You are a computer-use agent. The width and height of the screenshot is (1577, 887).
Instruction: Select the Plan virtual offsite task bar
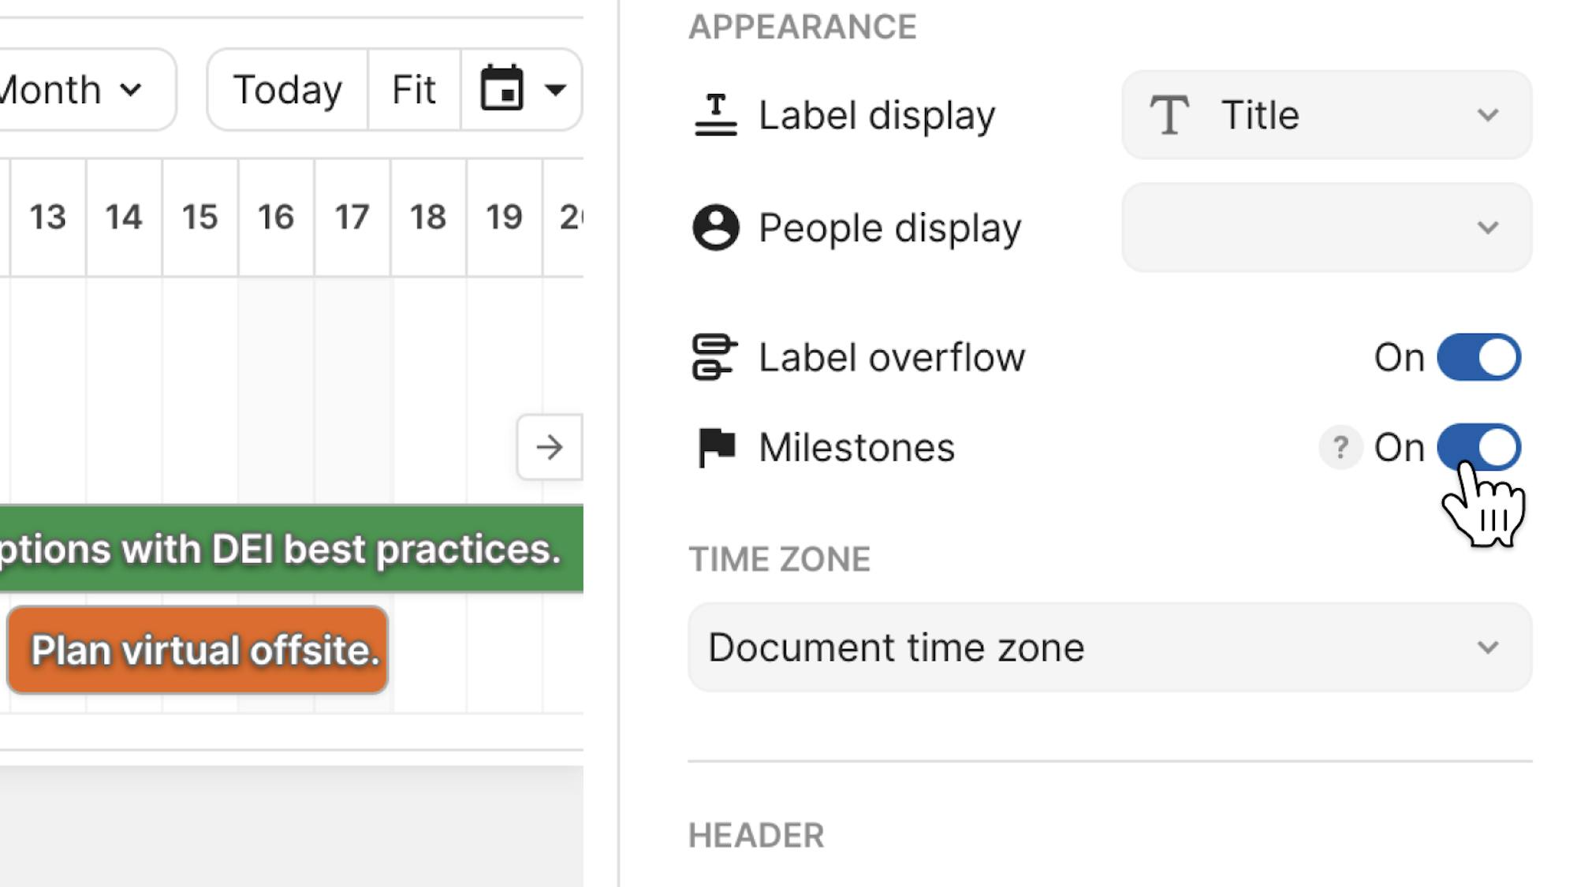click(198, 650)
